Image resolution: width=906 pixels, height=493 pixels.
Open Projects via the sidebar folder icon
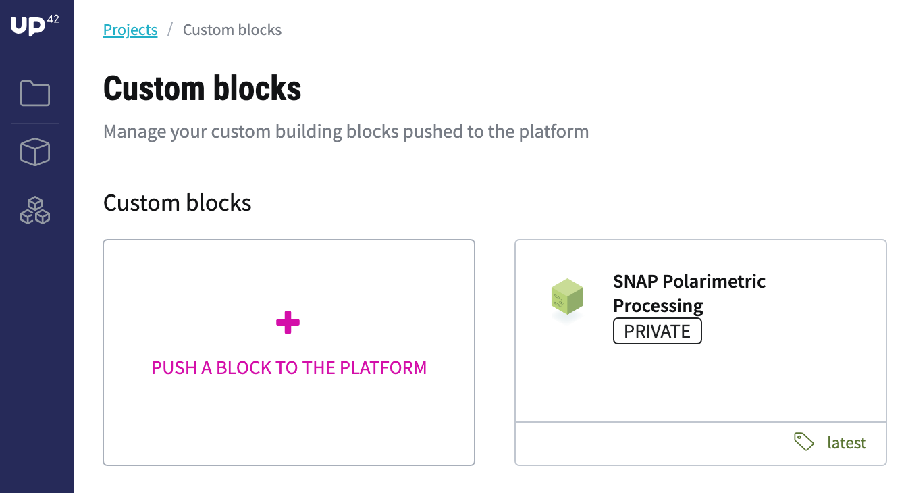[35, 93]
